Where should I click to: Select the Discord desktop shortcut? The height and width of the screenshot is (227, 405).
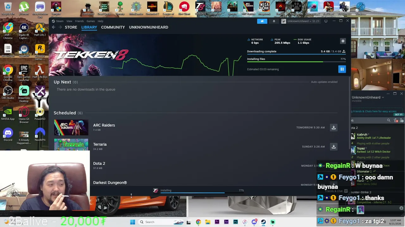8,135
